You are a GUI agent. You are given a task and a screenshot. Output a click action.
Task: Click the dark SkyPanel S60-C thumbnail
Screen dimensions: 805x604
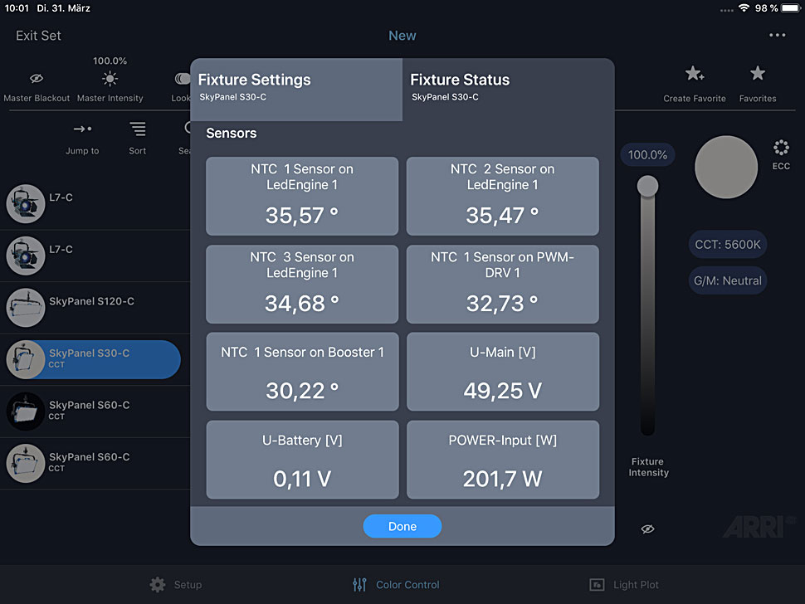pyautogui.click(x=25, y=411)
